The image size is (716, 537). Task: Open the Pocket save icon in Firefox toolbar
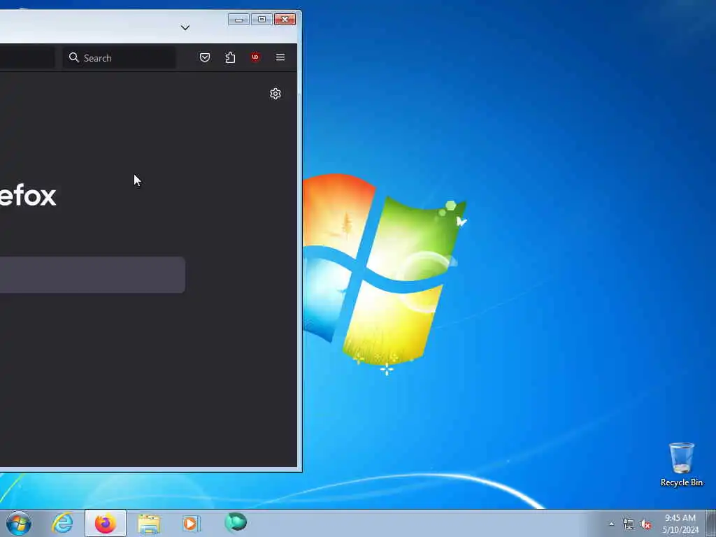coord(205,57)
